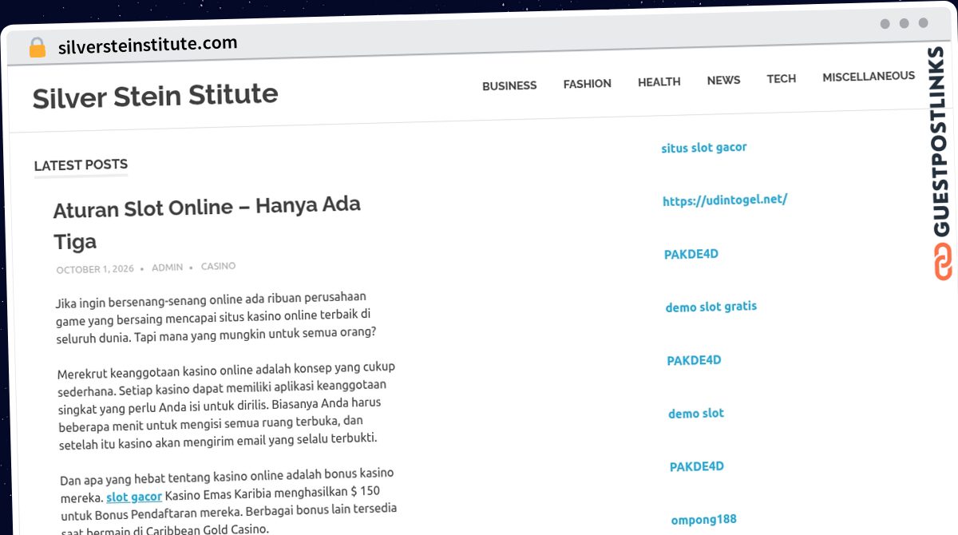Viewport: 958px width, 535px height.
Task: Open the demo slot sidebar link
Action: pyautogui.click(x=696, y=414)
